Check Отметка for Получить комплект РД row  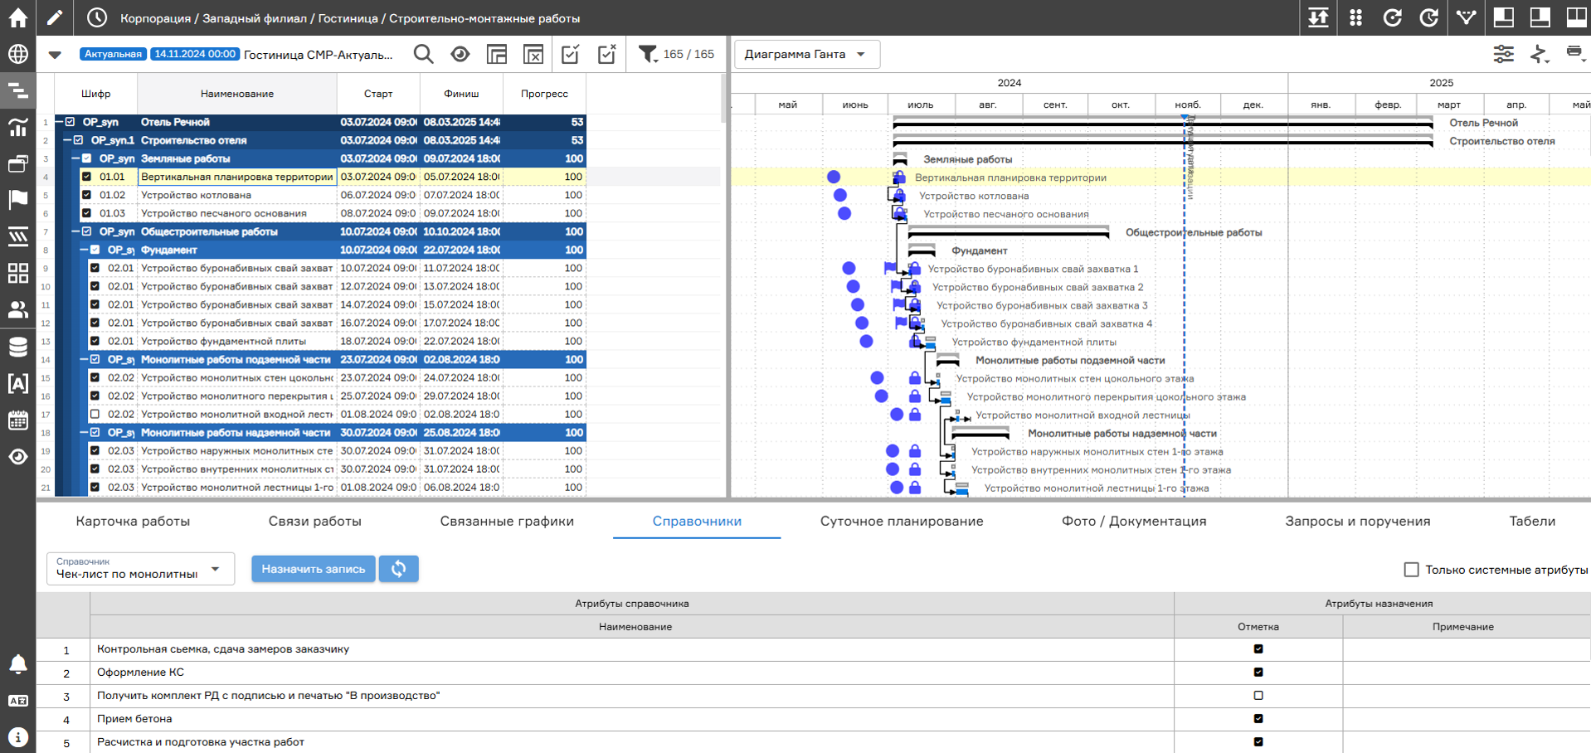point(1258,696)
